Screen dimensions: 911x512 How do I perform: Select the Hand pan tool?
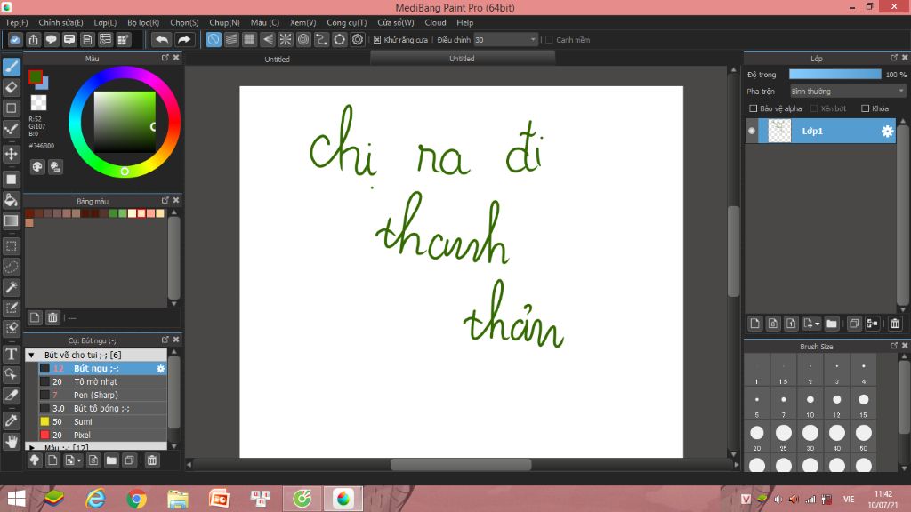point(11,441)
